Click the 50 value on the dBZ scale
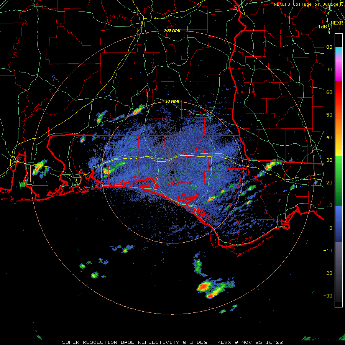Screen dimensions: 345x345 (329, 115)
